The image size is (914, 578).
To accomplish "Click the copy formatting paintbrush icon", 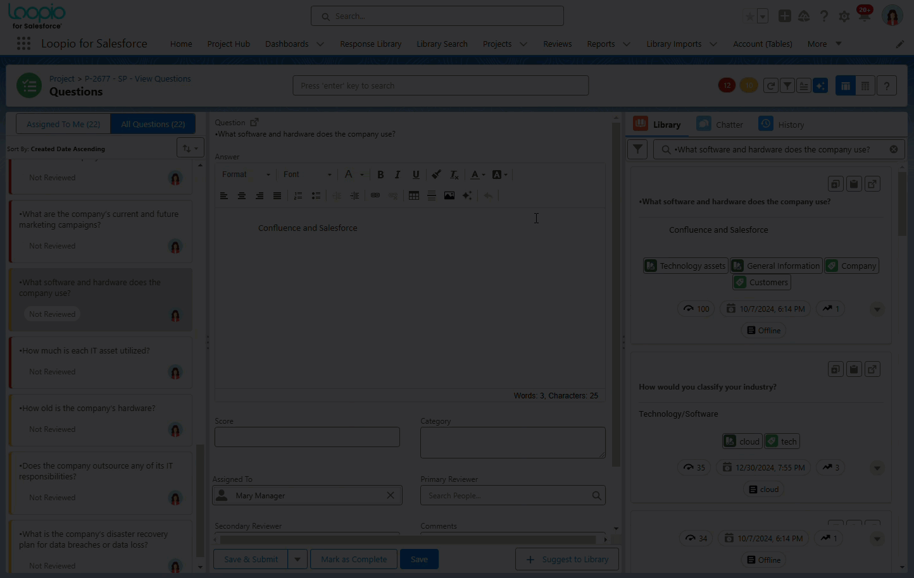I will [x=436, y=175].
